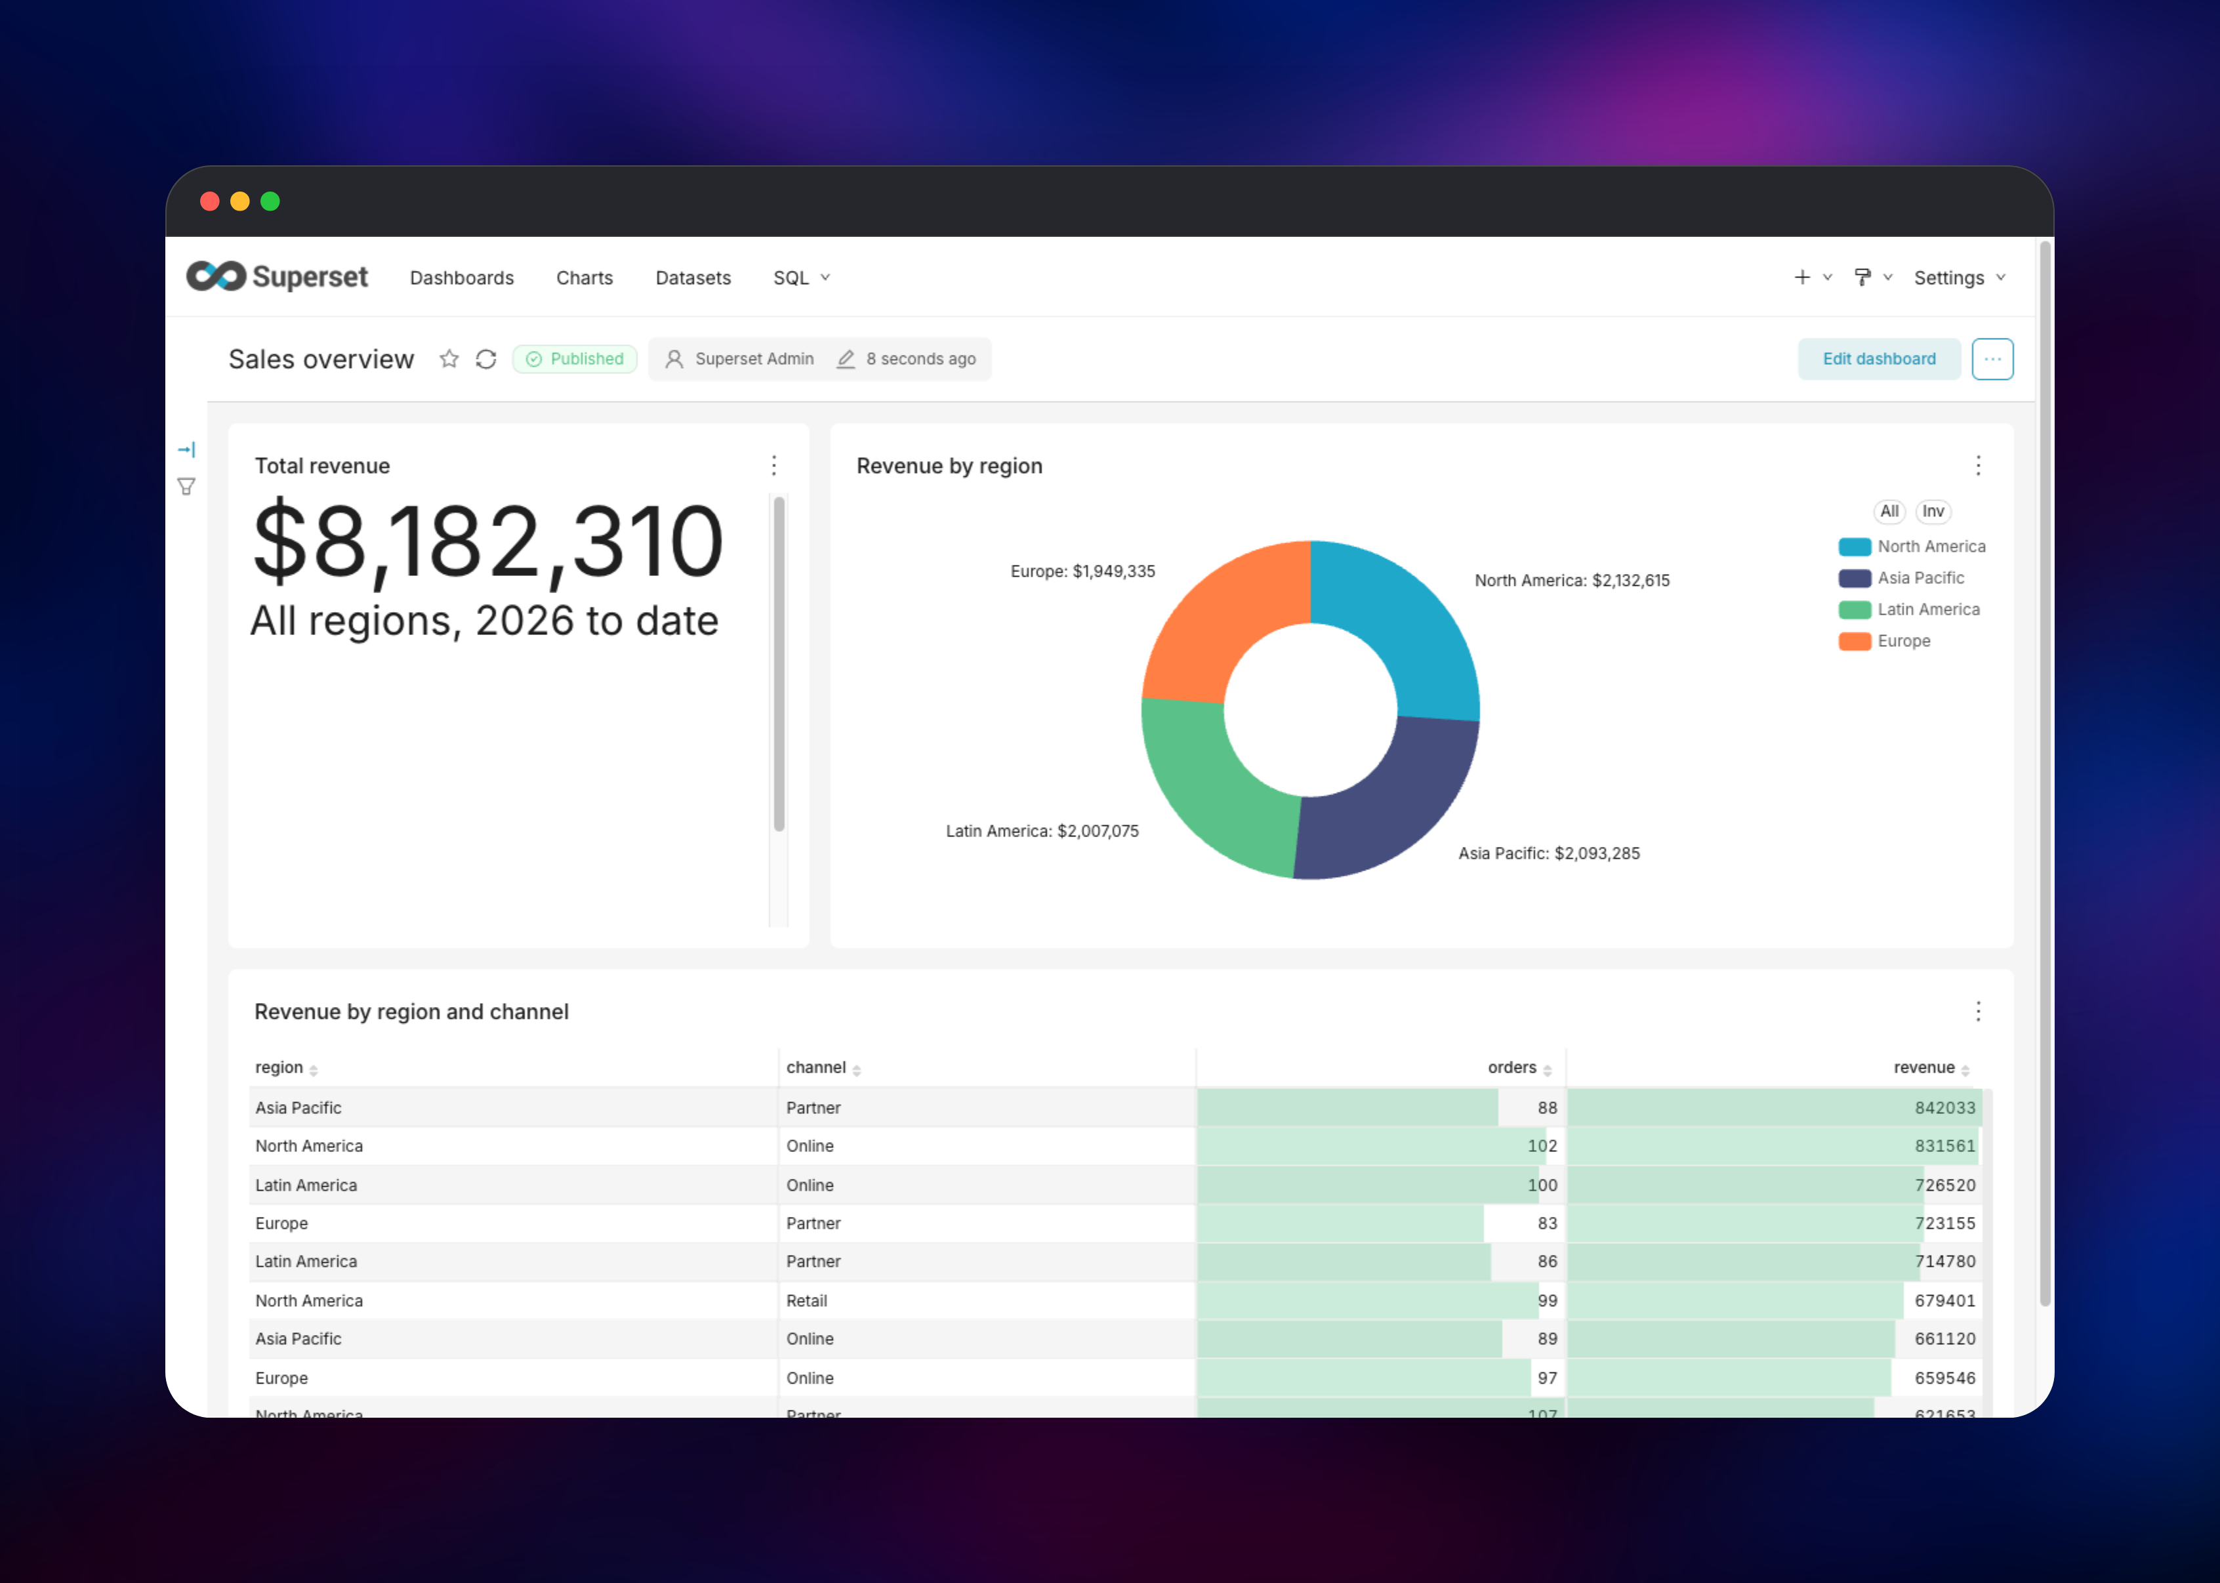
Task: Toggle Europe legend entry
Action: 1885,642
